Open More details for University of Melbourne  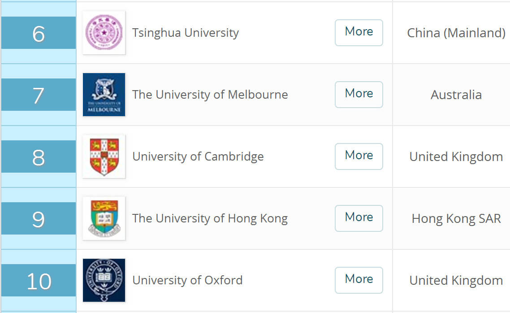click(x=359, y=94)
